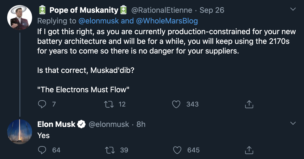Expand options chevron on Elon Musk tweet
The width and height of the screenshot is (304, 159).
coord(293,123)
